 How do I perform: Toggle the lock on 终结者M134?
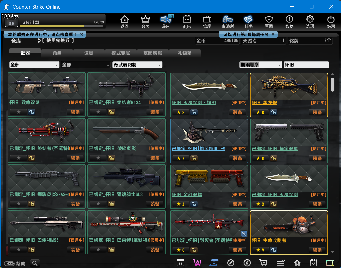(x=111, y=112)
